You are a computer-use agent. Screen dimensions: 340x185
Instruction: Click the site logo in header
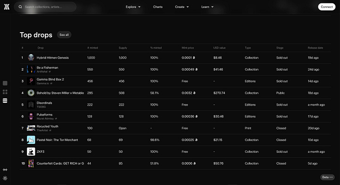point(7,7)
